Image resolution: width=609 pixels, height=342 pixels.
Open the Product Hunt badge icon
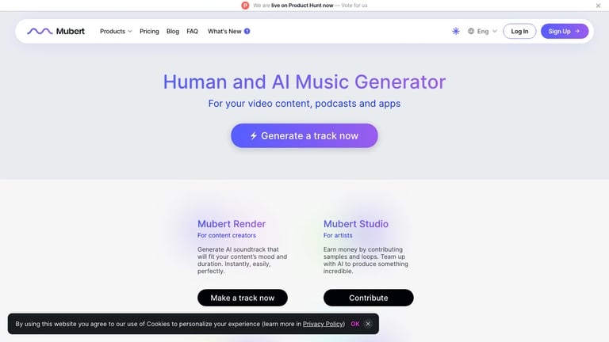point(245,6)
